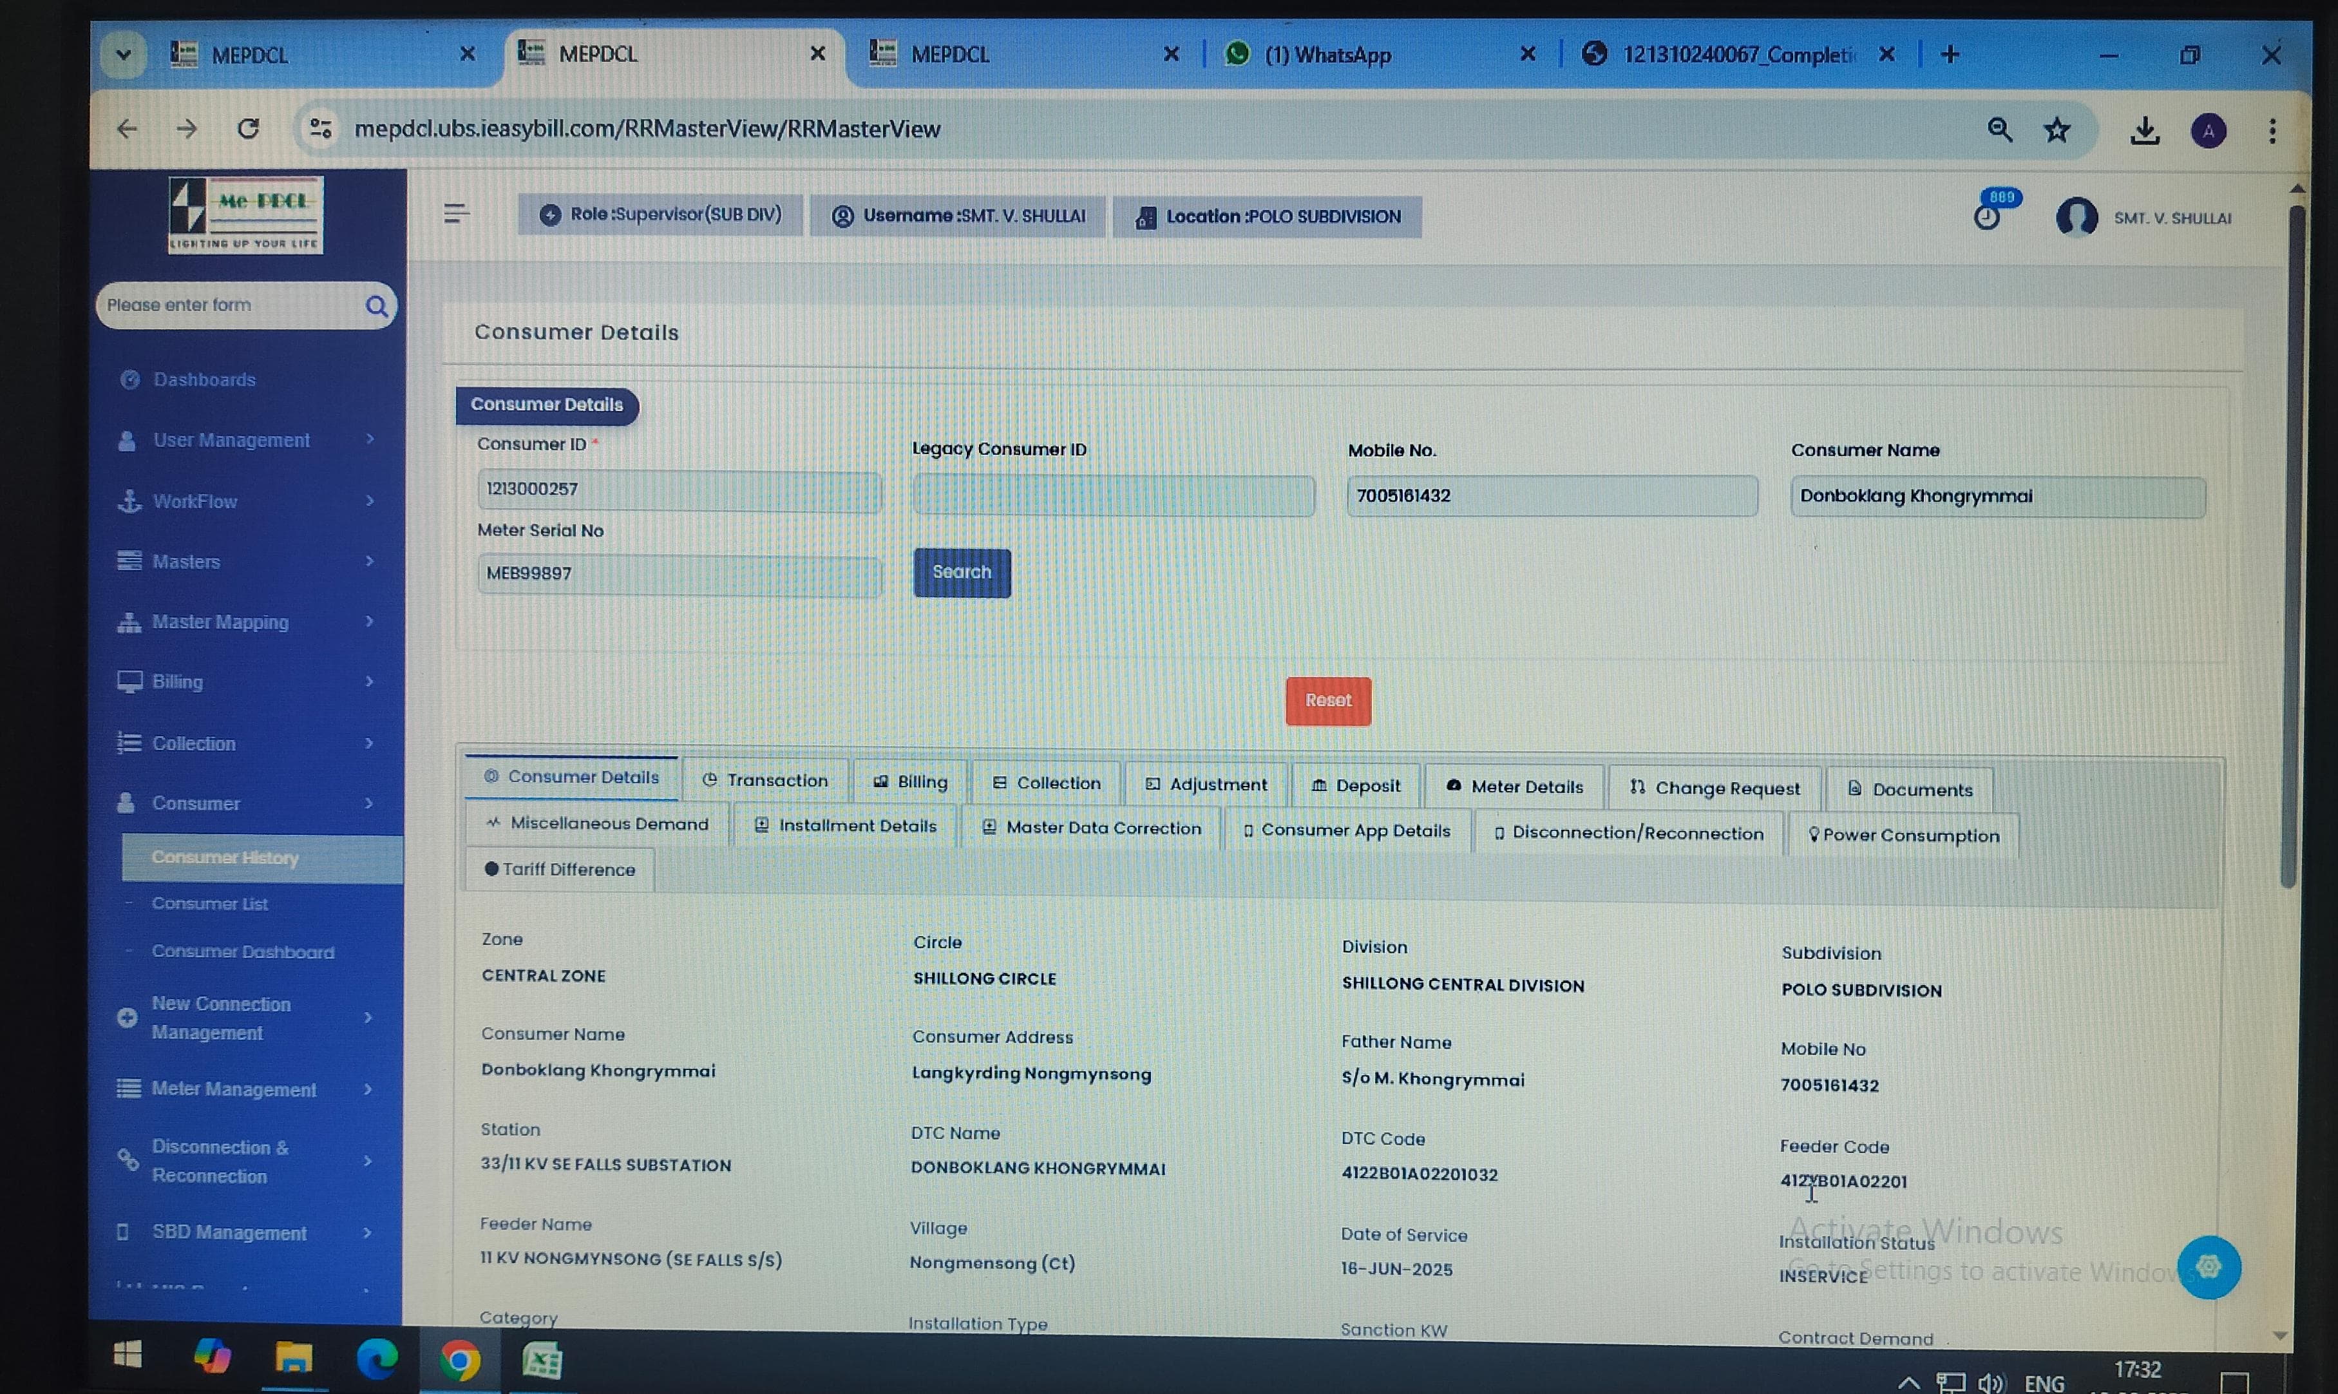Open a new browser tab
This screenshot has height=1394, width=2338.
click(1950, 55)
